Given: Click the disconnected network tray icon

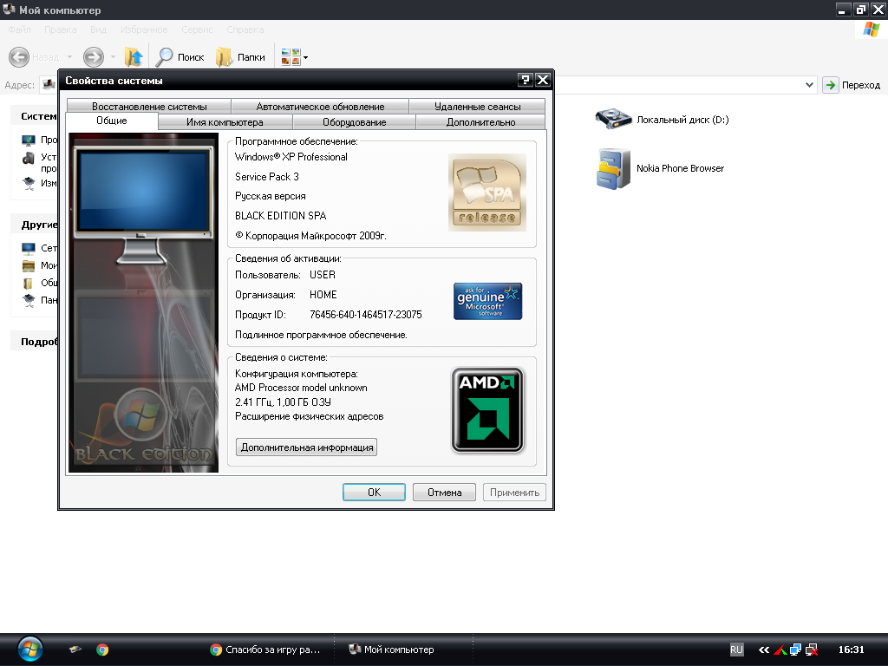Looking at the screenshot, I should coord(812,650).
